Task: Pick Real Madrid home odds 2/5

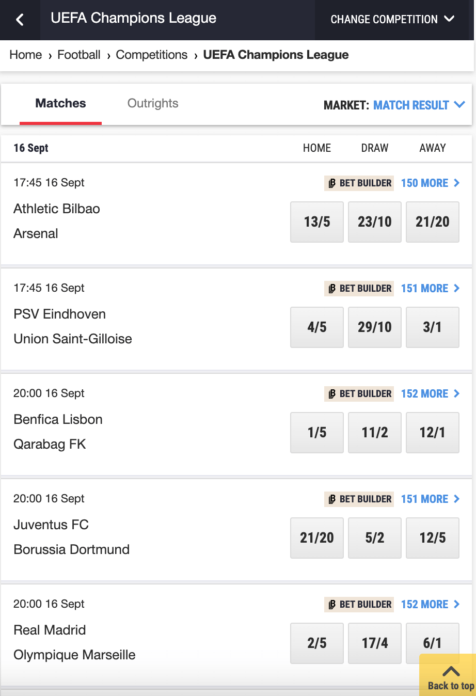Action: coord(317,643)
